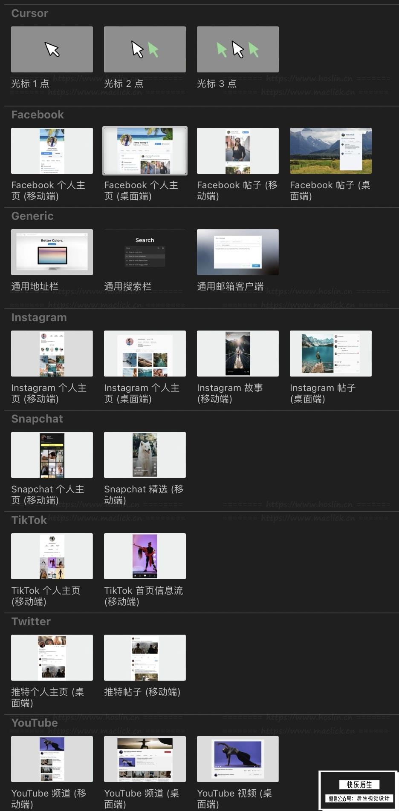This screenshot has width=399, height=811.
Task: Click the YouTube section header
Action: pyautogui.click(x=35, y=723)
